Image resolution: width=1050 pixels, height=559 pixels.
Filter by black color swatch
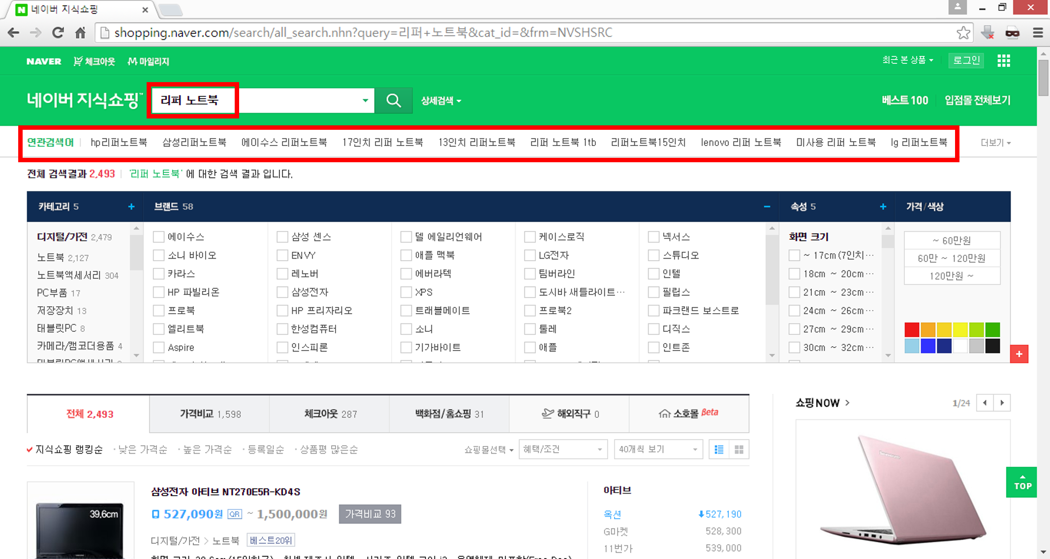tap(993, 346)
